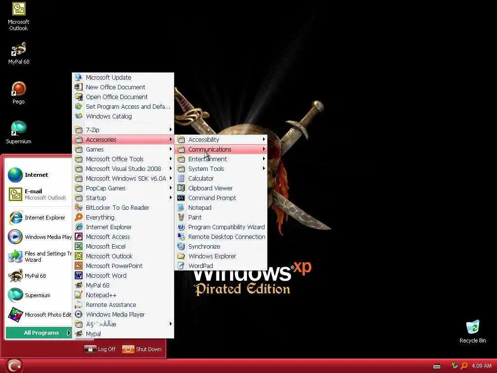This screenshot has width=497, height=373.
Task: Open BitLocker To Go Reader
Action: [x=123, y=208]
